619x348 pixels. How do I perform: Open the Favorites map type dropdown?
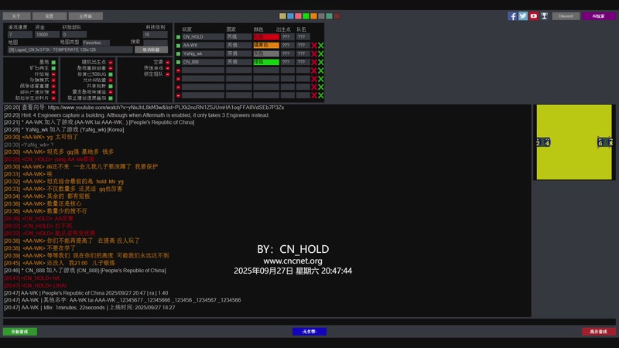[96, 43]
